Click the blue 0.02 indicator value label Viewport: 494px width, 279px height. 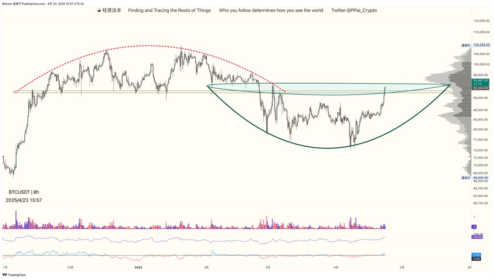pos(475,255)
